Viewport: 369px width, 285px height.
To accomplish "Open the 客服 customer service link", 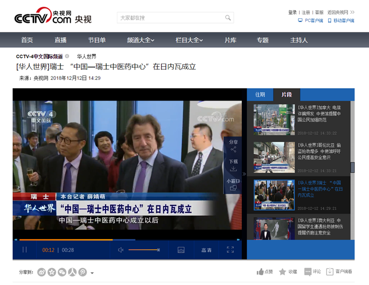I will tap(319, 12).
